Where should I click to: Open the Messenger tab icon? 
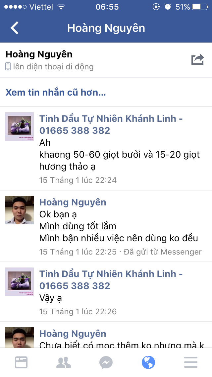106,362
